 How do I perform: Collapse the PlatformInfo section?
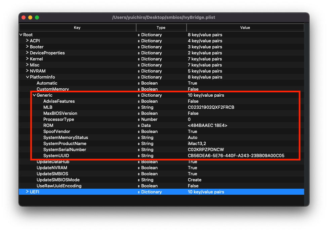(27, 77)
